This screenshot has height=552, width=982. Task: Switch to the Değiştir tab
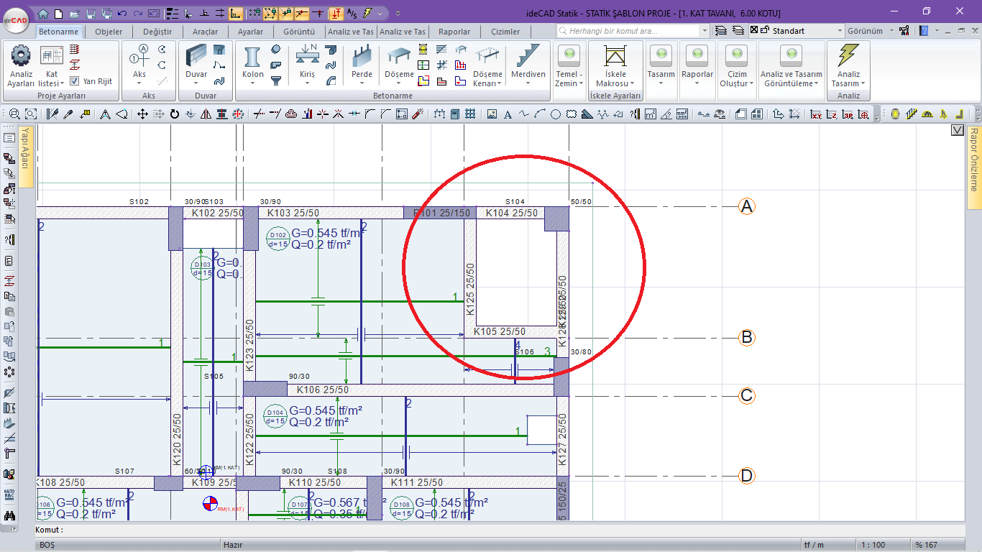tap(157, 32)
